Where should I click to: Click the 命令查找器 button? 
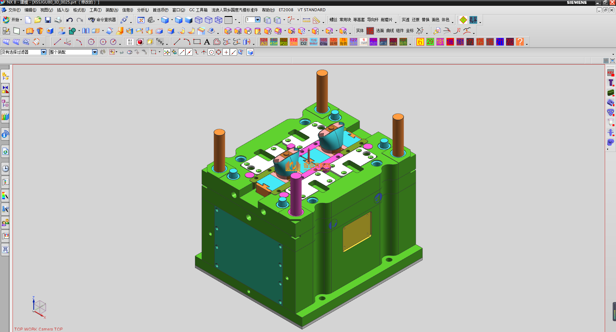[x=102, y=20]
